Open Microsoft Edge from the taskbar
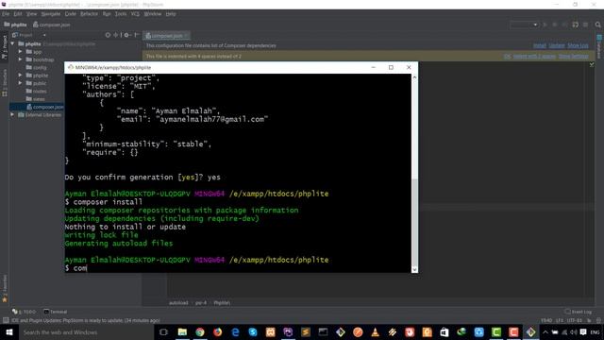Viewport: 604px width, 340px height. tap(235, 331)
